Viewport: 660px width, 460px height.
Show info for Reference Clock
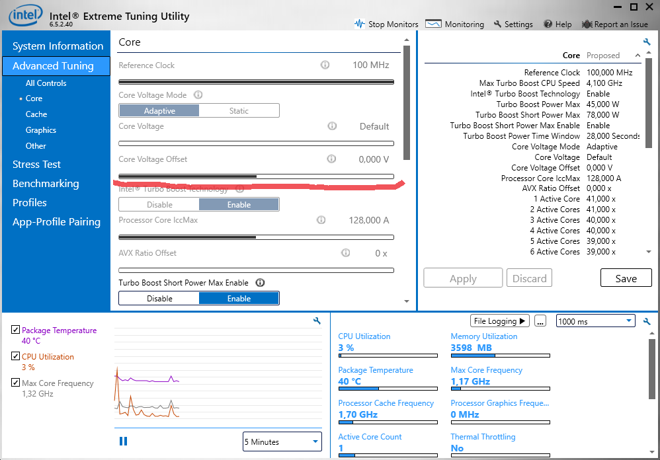tap(325, 65)
